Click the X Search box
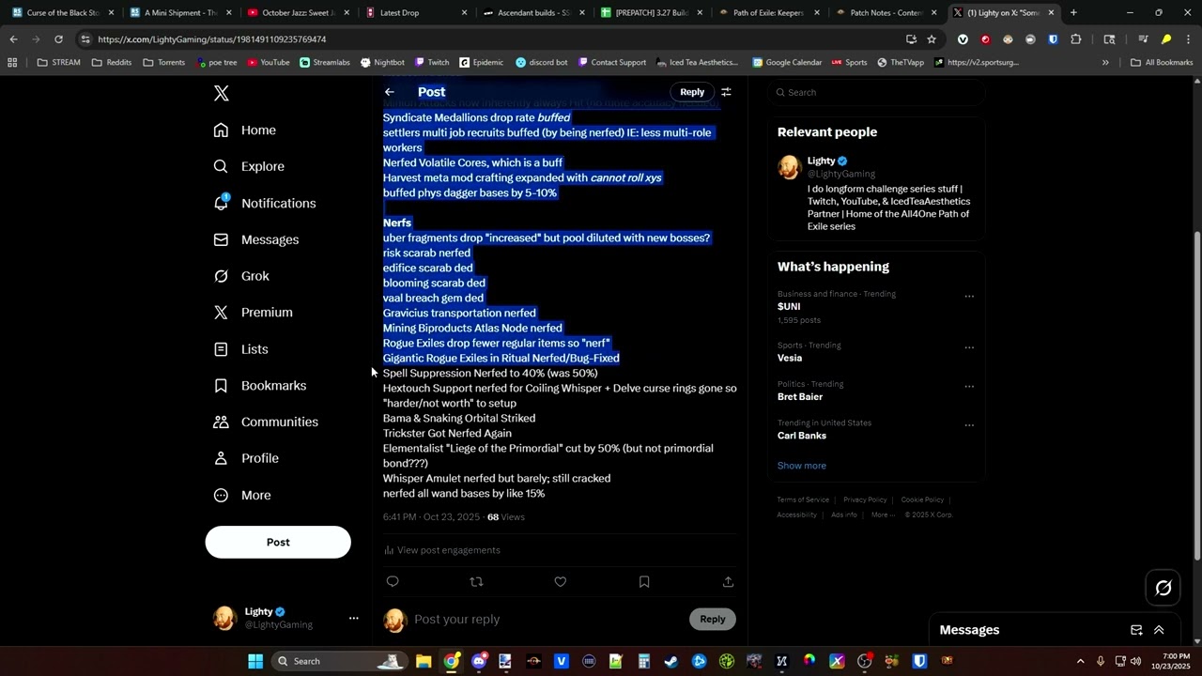1202x676 pixels. (x=875, y=92)
